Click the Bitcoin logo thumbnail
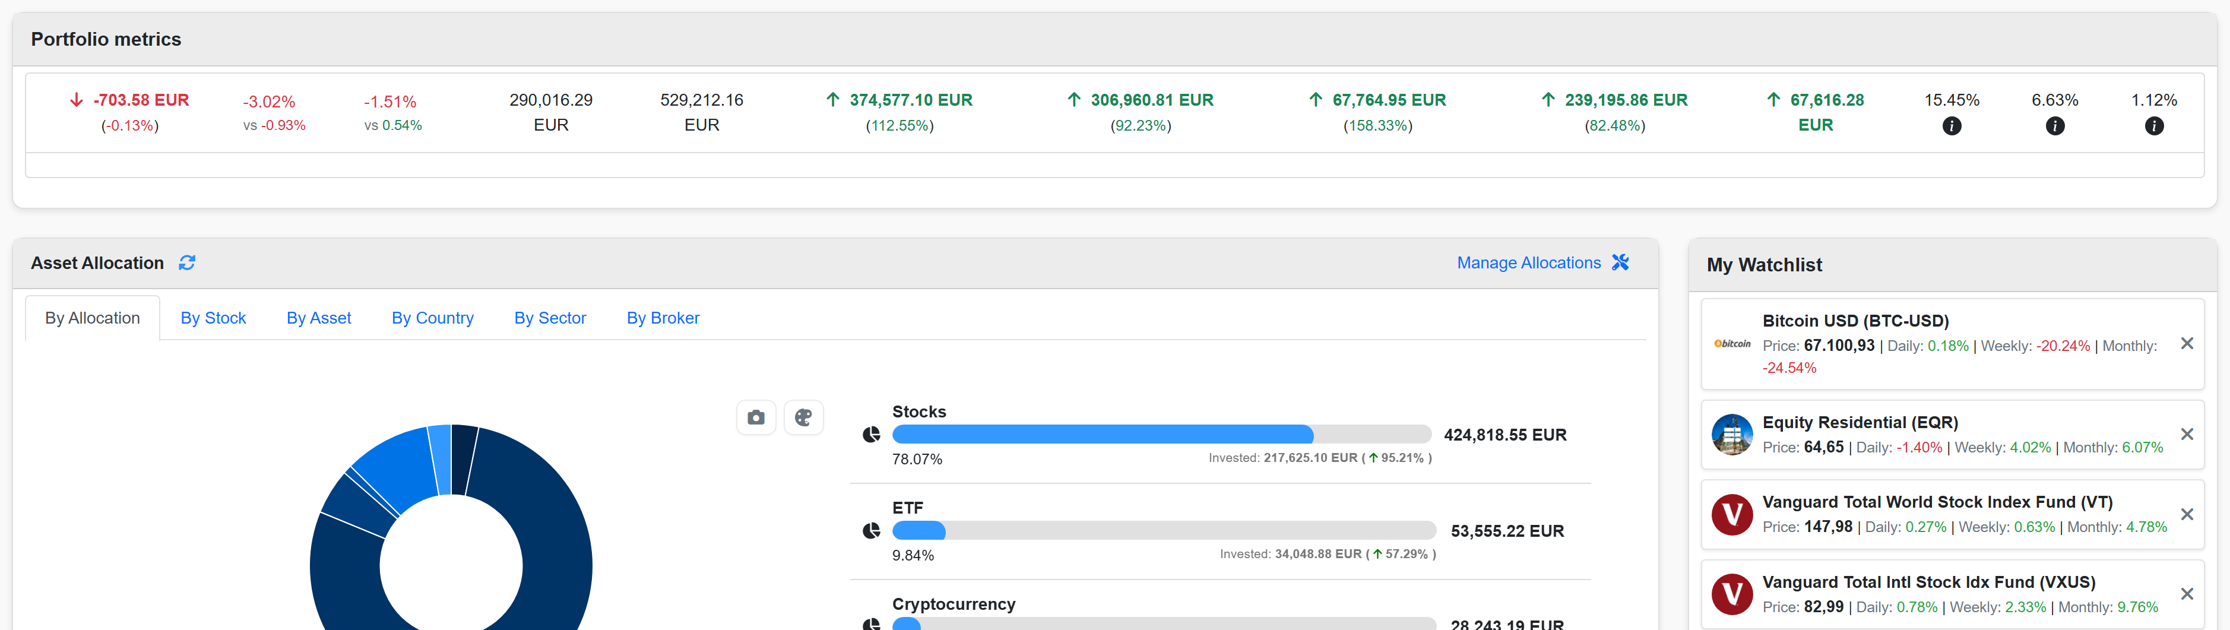This screenshot has height=630, width=2230. (x=1731, y=344)
